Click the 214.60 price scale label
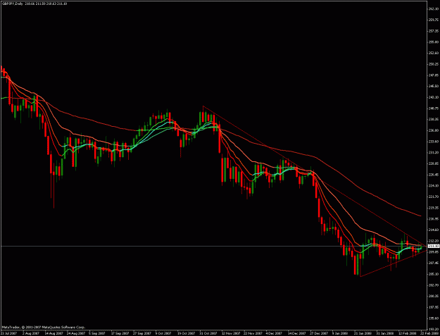This screenshot has width=440, height=336. pos(434,230)
